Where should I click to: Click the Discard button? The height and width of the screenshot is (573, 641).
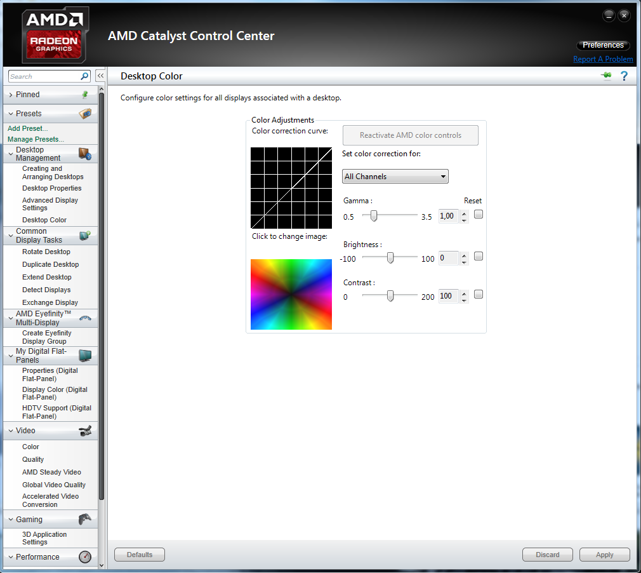click(547, 555)
